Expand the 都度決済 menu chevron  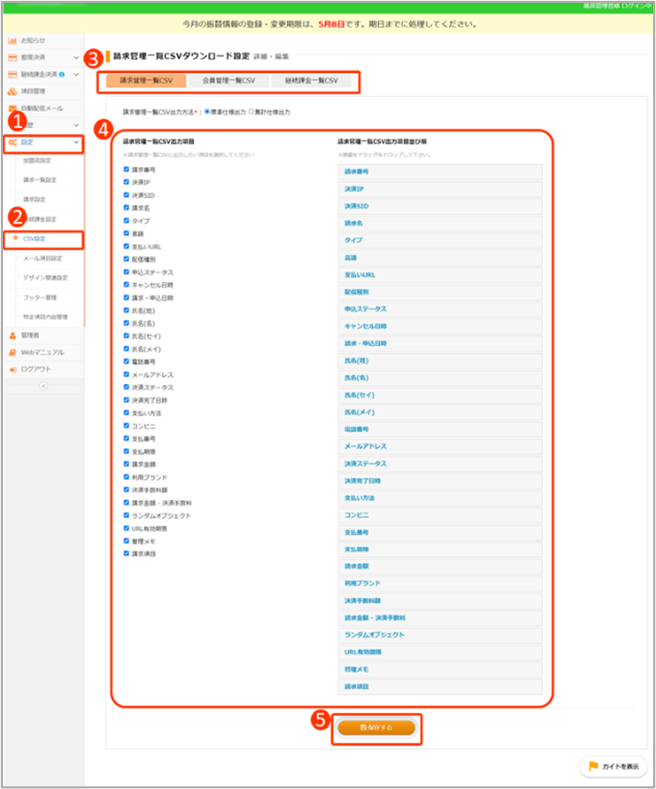coord(76,57)
